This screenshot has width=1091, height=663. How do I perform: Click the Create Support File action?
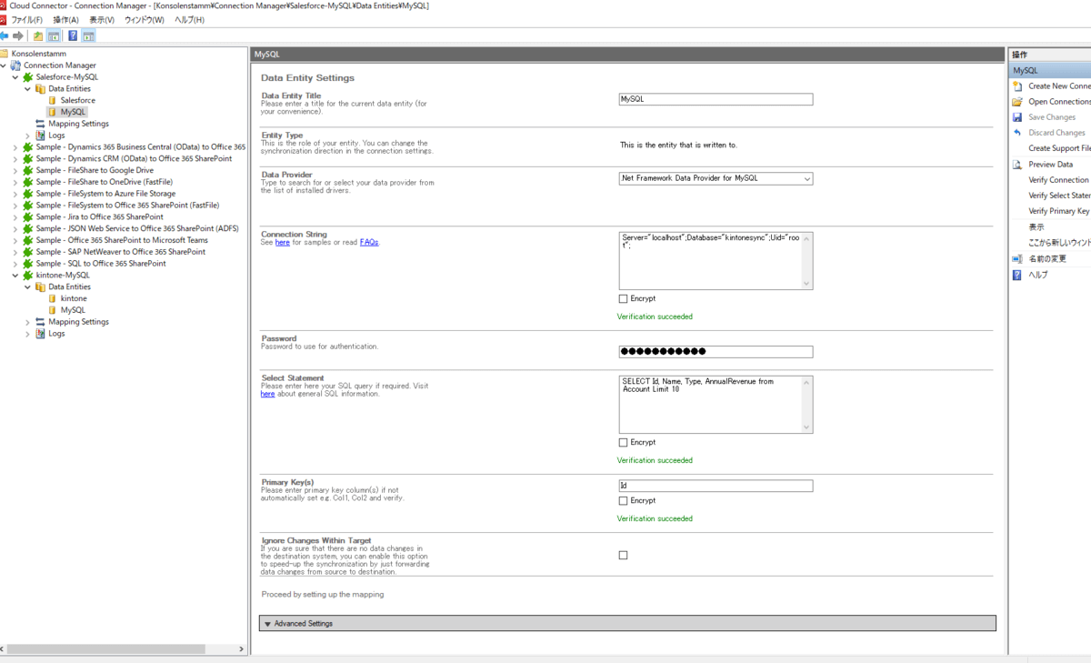coord(1059,148)
